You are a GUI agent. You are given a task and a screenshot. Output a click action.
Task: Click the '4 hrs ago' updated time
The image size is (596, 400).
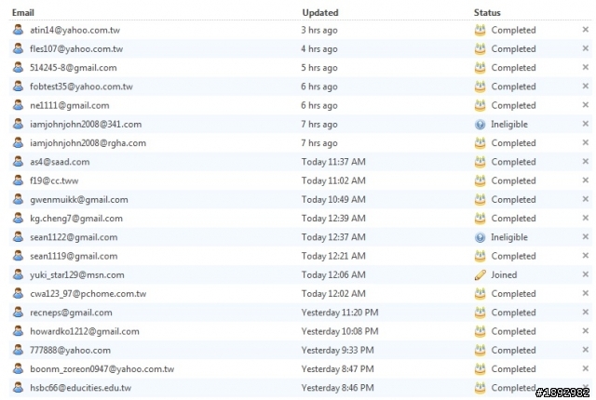[x=319, y=49]
